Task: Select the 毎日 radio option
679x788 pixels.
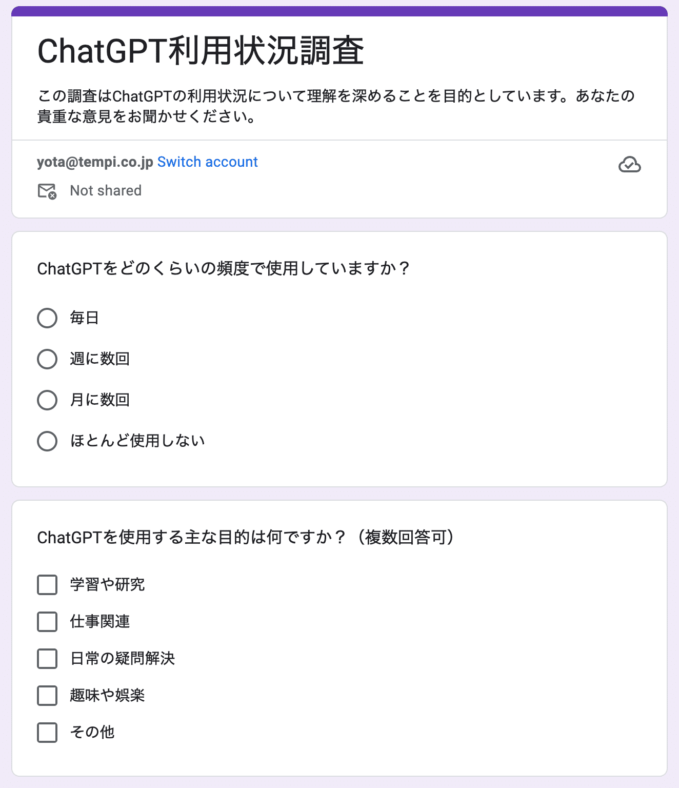Action: point(47,318)
